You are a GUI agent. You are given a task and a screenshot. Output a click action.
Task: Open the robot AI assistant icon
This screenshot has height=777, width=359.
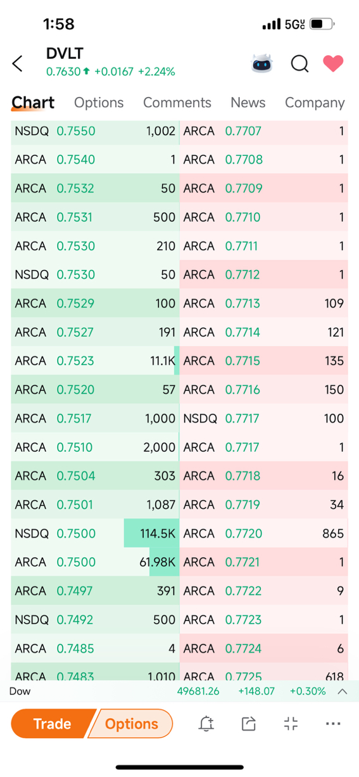pos(262,63)
